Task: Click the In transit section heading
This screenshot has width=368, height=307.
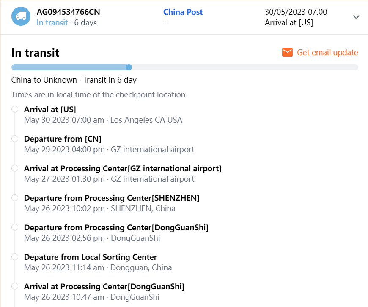Action: [x=35, y=53]
